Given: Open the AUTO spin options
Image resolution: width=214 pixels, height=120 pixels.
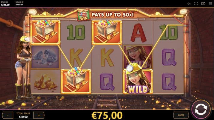Looking at the screenshot, I should pyautogui.click(x=181, y=115).
